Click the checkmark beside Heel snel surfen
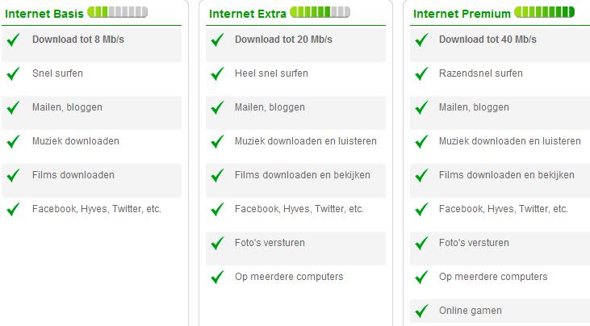 (x=216, y=74)
